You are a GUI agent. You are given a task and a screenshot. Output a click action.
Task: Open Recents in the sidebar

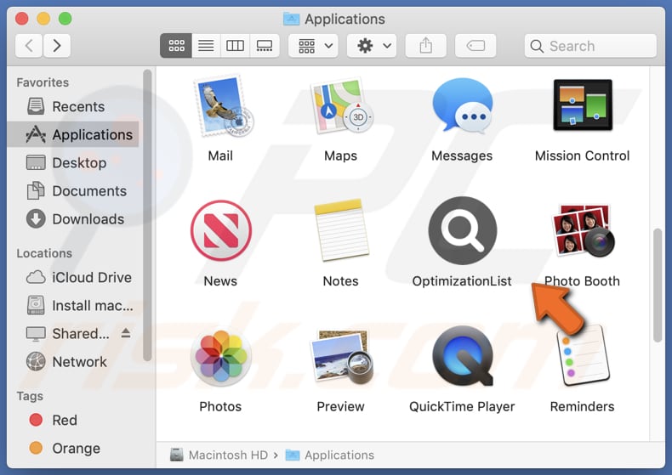pos(73,106)
